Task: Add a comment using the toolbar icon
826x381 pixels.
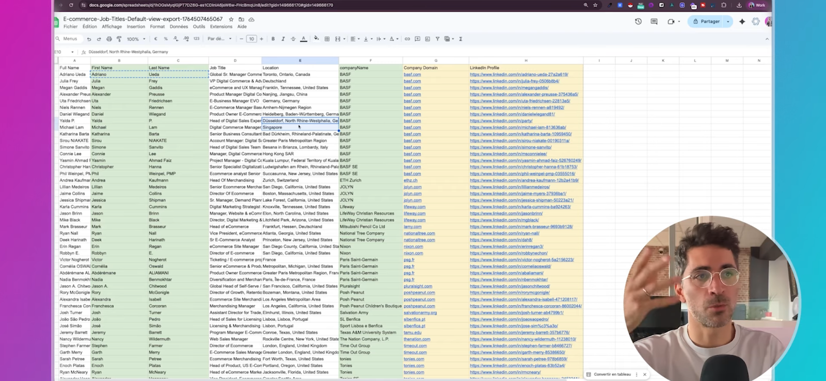Action: point(418,39)
